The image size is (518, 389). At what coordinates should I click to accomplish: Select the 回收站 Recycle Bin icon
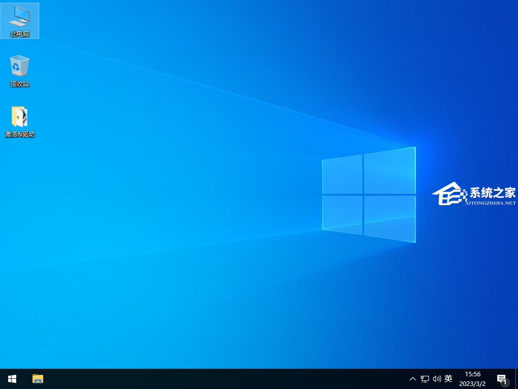coord(19,66)
